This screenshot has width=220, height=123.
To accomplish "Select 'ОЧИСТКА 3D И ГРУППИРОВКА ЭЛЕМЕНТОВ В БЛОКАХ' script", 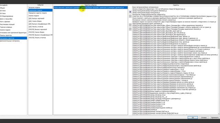I will click(174, 16).
